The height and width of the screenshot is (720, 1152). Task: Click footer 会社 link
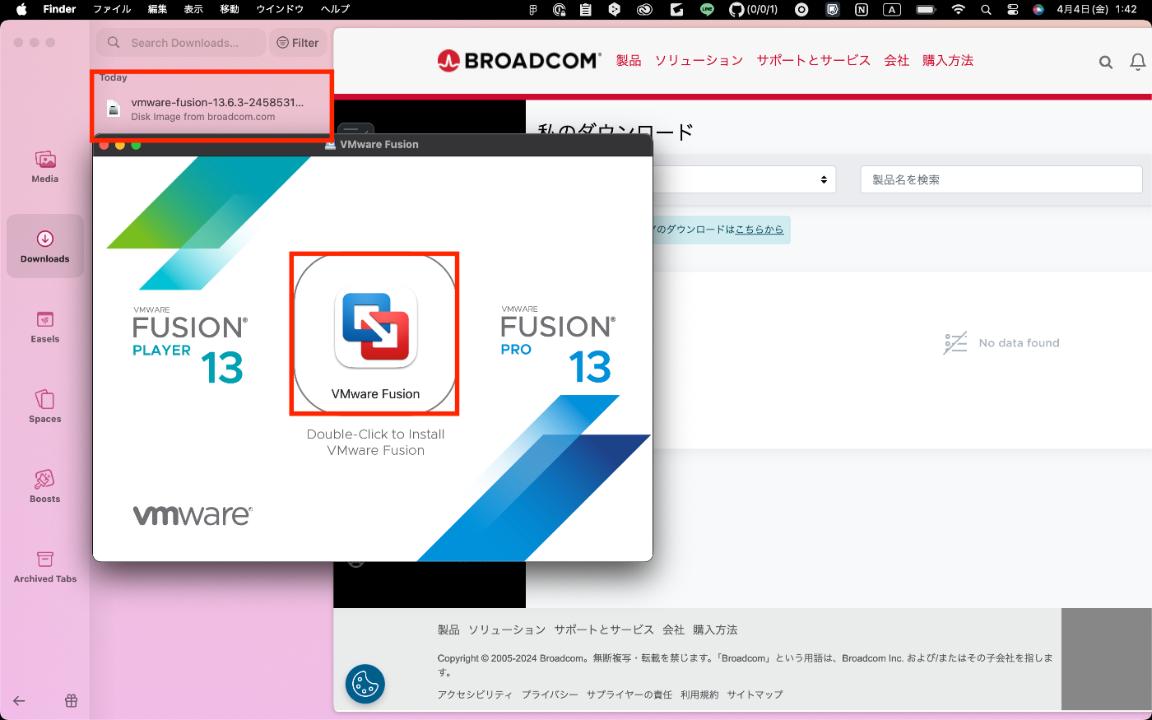pyautogui.click(x=673, y=629)
